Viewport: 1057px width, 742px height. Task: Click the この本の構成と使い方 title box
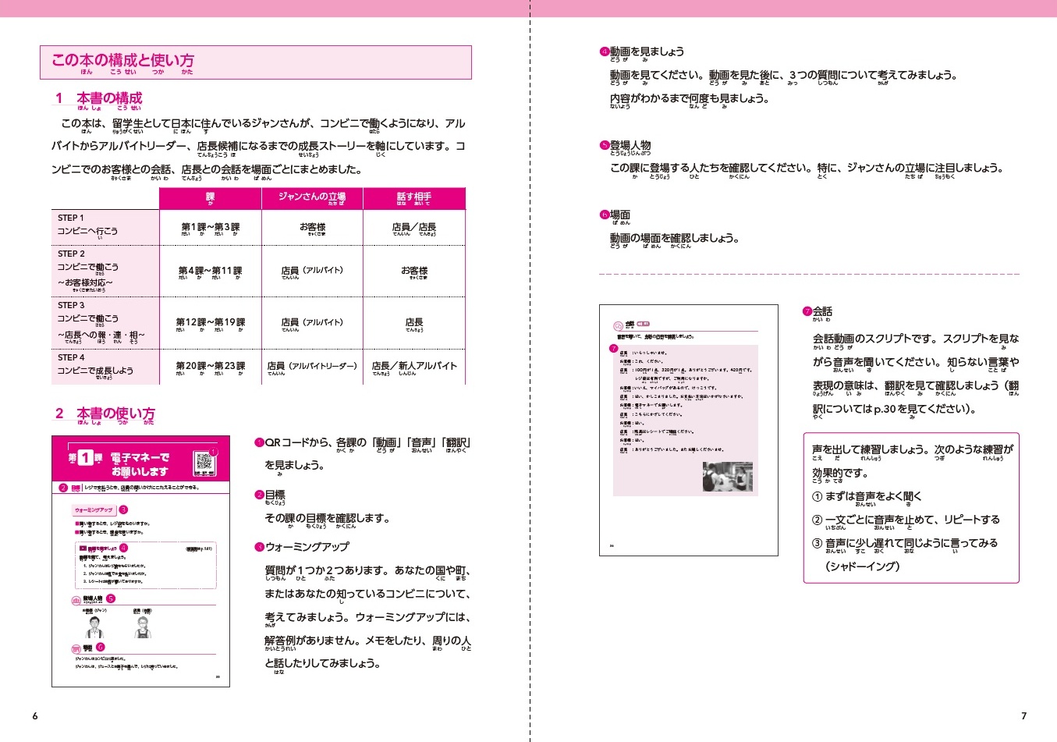[x=255, y=62]
